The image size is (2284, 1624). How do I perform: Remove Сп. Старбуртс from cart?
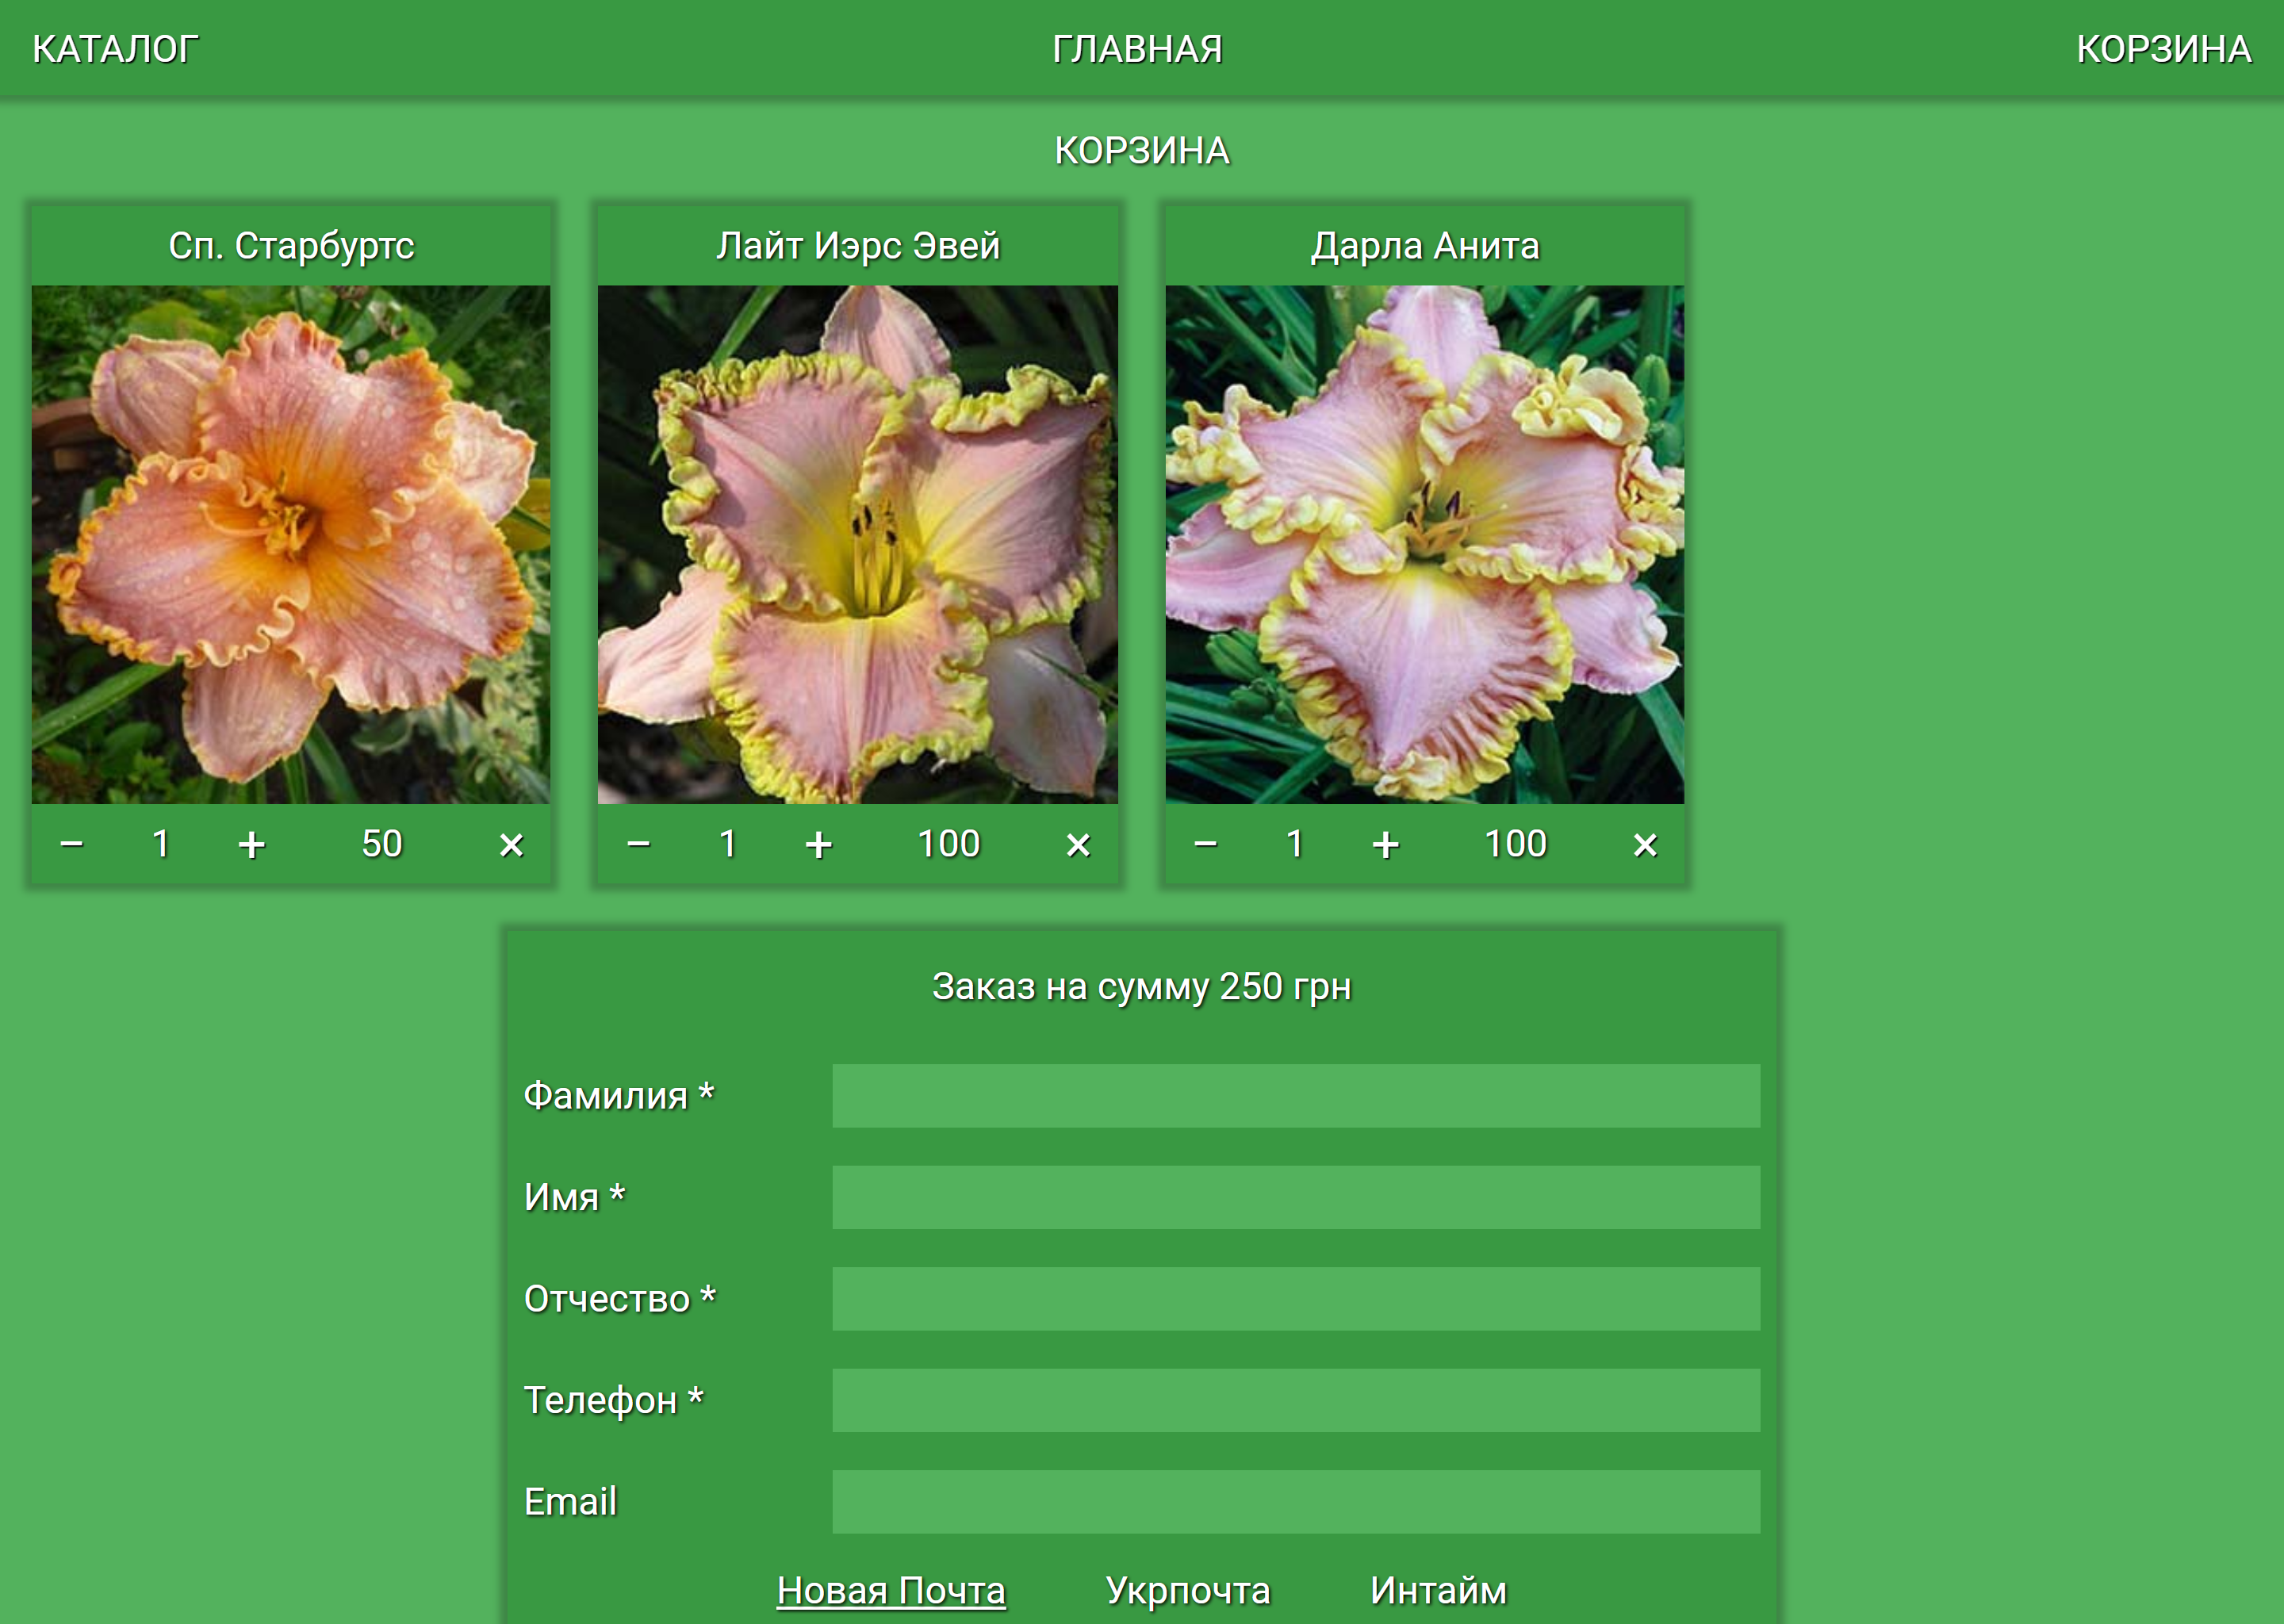pos(511,845)
